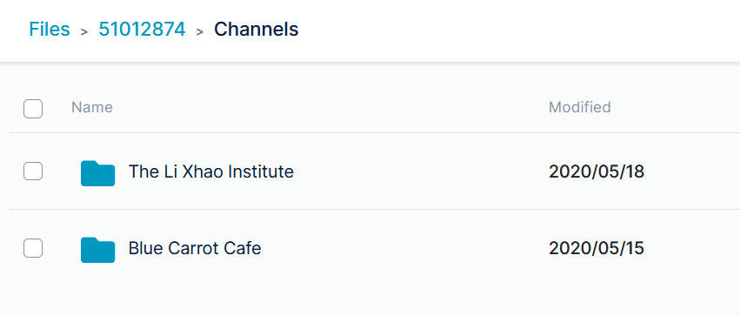The image size is (740, 316).
Task: Go back to the Files root breadcrumb
Action: pos(50,30)
